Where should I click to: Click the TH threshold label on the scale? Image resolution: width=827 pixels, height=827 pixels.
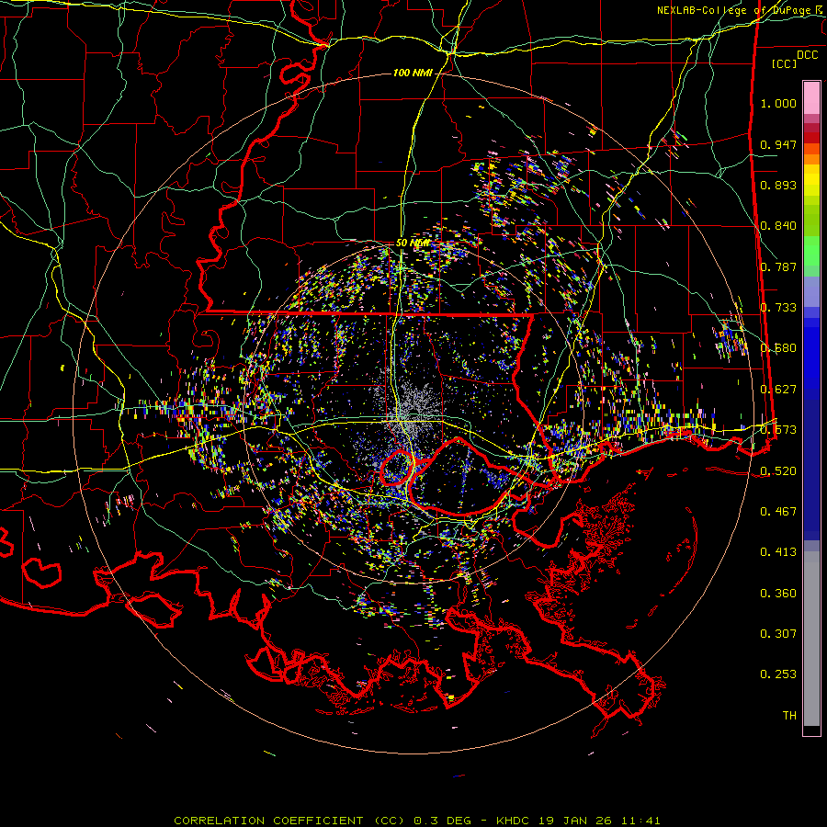pos(789,716)
